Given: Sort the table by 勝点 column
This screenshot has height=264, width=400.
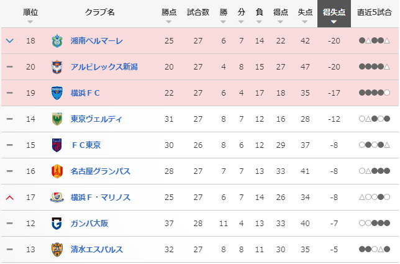Looking at the screenshot, I should [x=169, y=15].
